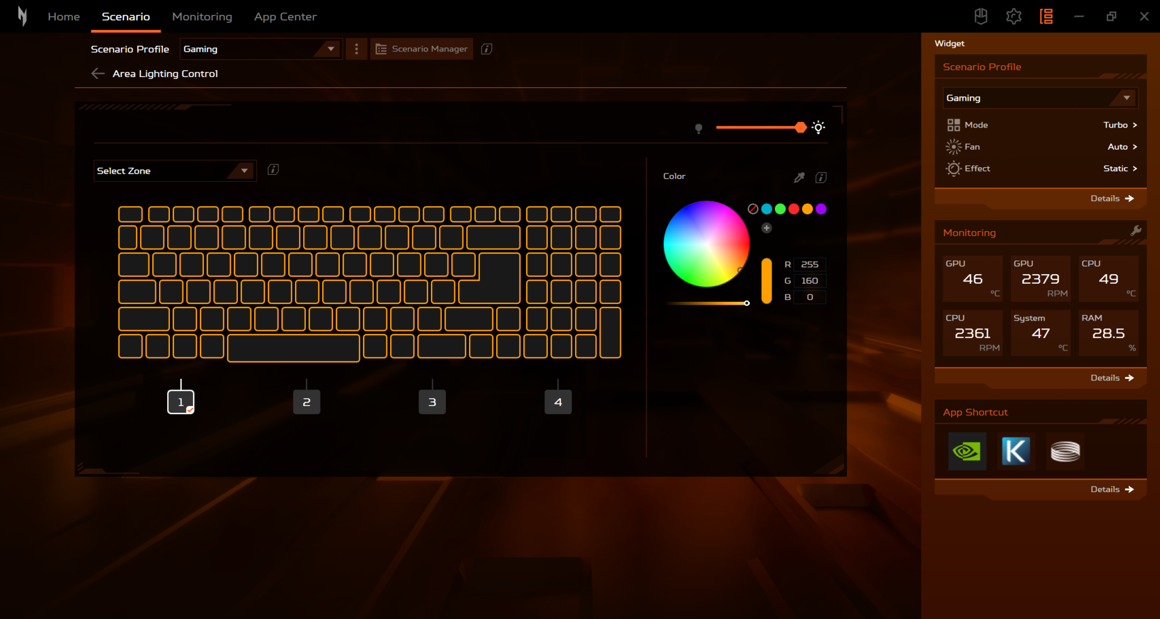Toggle lighting zone 4
Screen dimensions: 1160x619
click(x=558, y=402)
